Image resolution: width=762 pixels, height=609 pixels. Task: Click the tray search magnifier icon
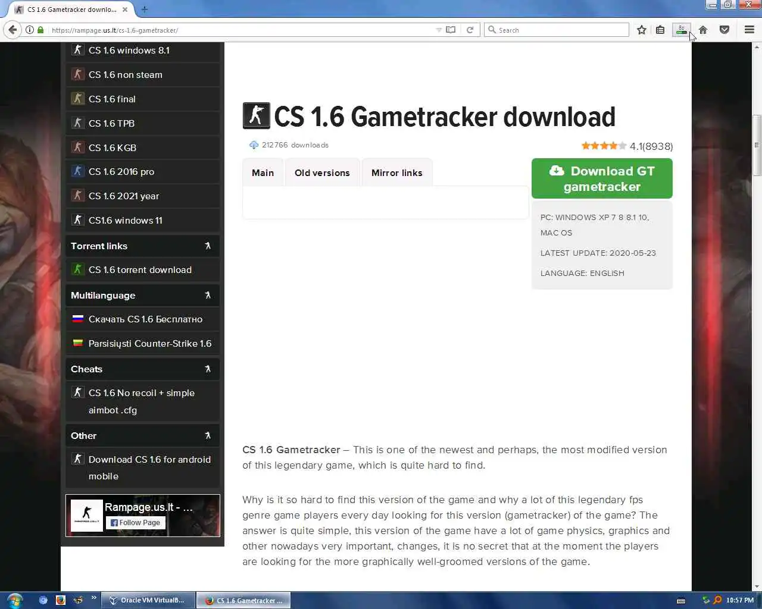coord(717,601)
